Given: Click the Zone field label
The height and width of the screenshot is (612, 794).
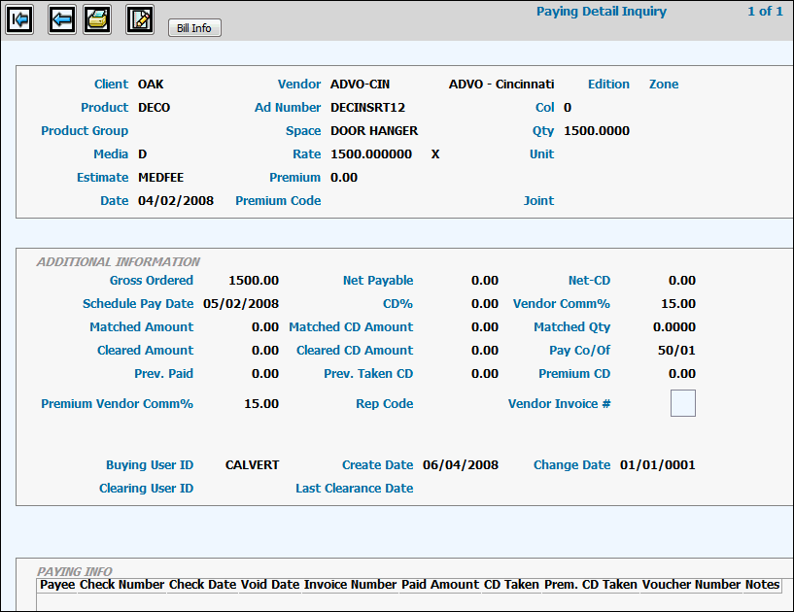Looking at the screenshot, I should pyautogui.click(x=664, y=85).
